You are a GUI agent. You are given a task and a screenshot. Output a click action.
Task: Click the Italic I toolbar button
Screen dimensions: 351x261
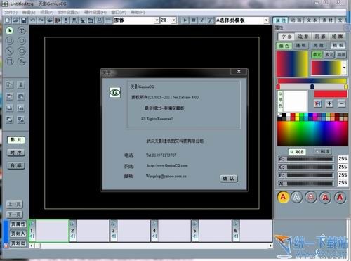(x=202, y=20)
